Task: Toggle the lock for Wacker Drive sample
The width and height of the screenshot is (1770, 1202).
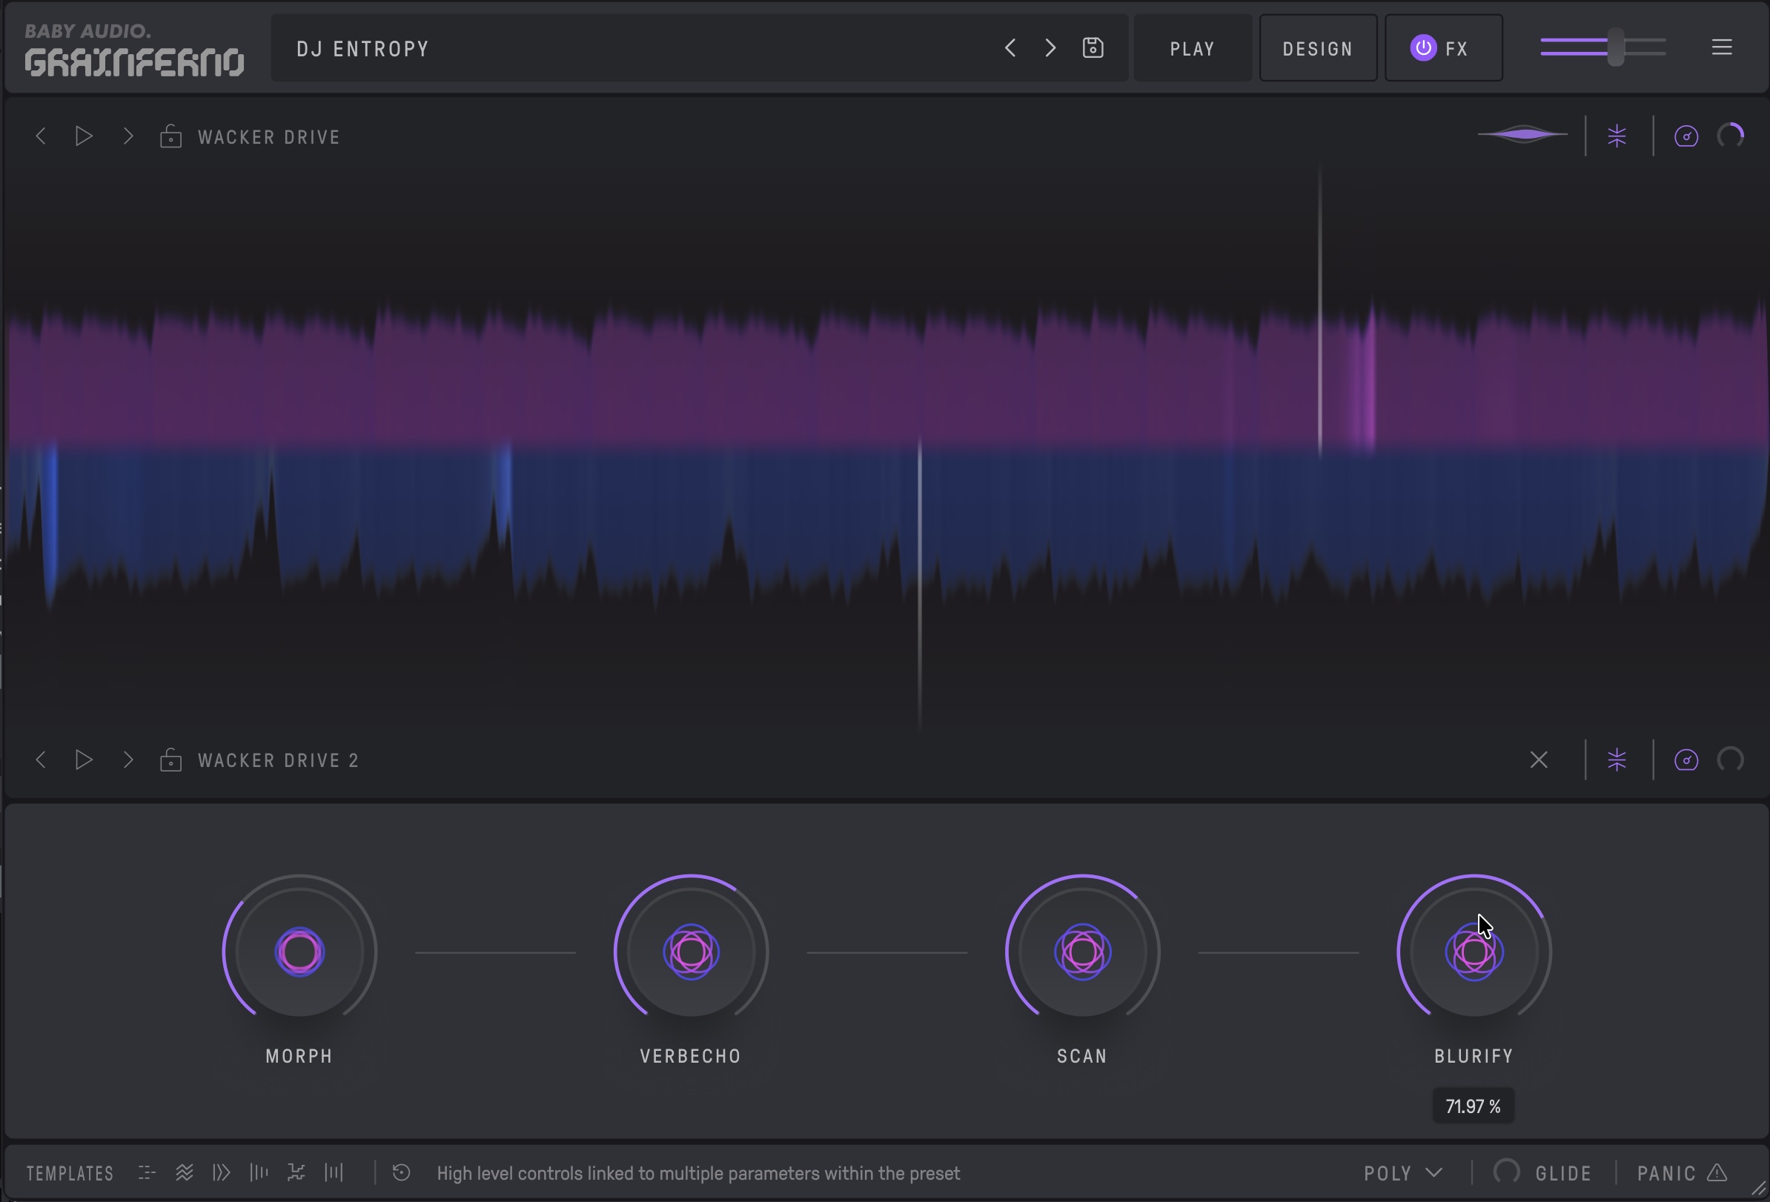Action: click(x=170, y=137)
